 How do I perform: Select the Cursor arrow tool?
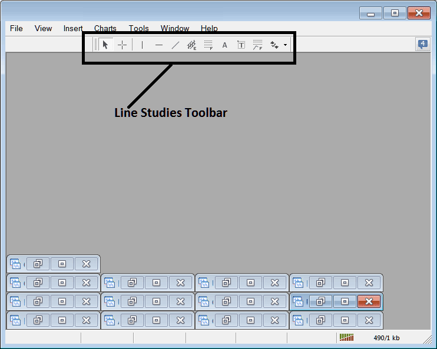105,45
